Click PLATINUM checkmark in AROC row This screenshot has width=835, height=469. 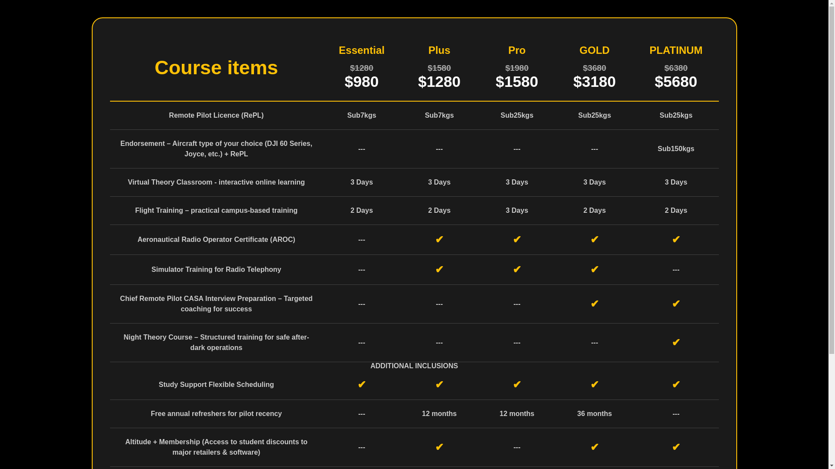(676, 240)
